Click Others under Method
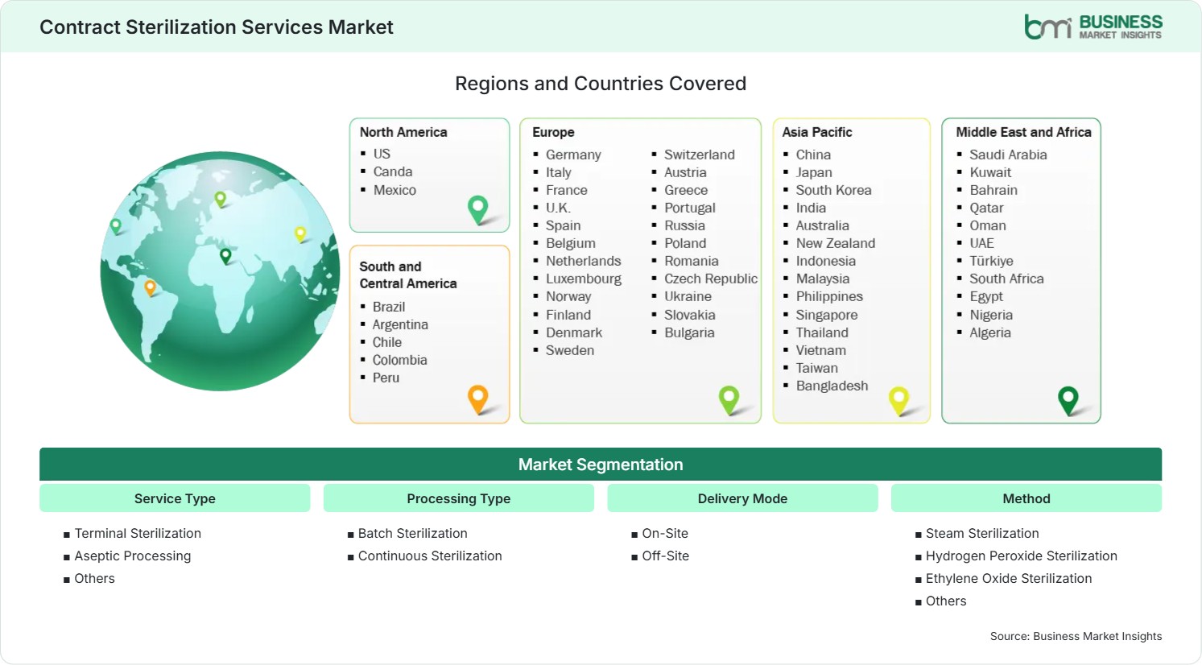Viewport: 1202px width, 665px height. point(946,601)
